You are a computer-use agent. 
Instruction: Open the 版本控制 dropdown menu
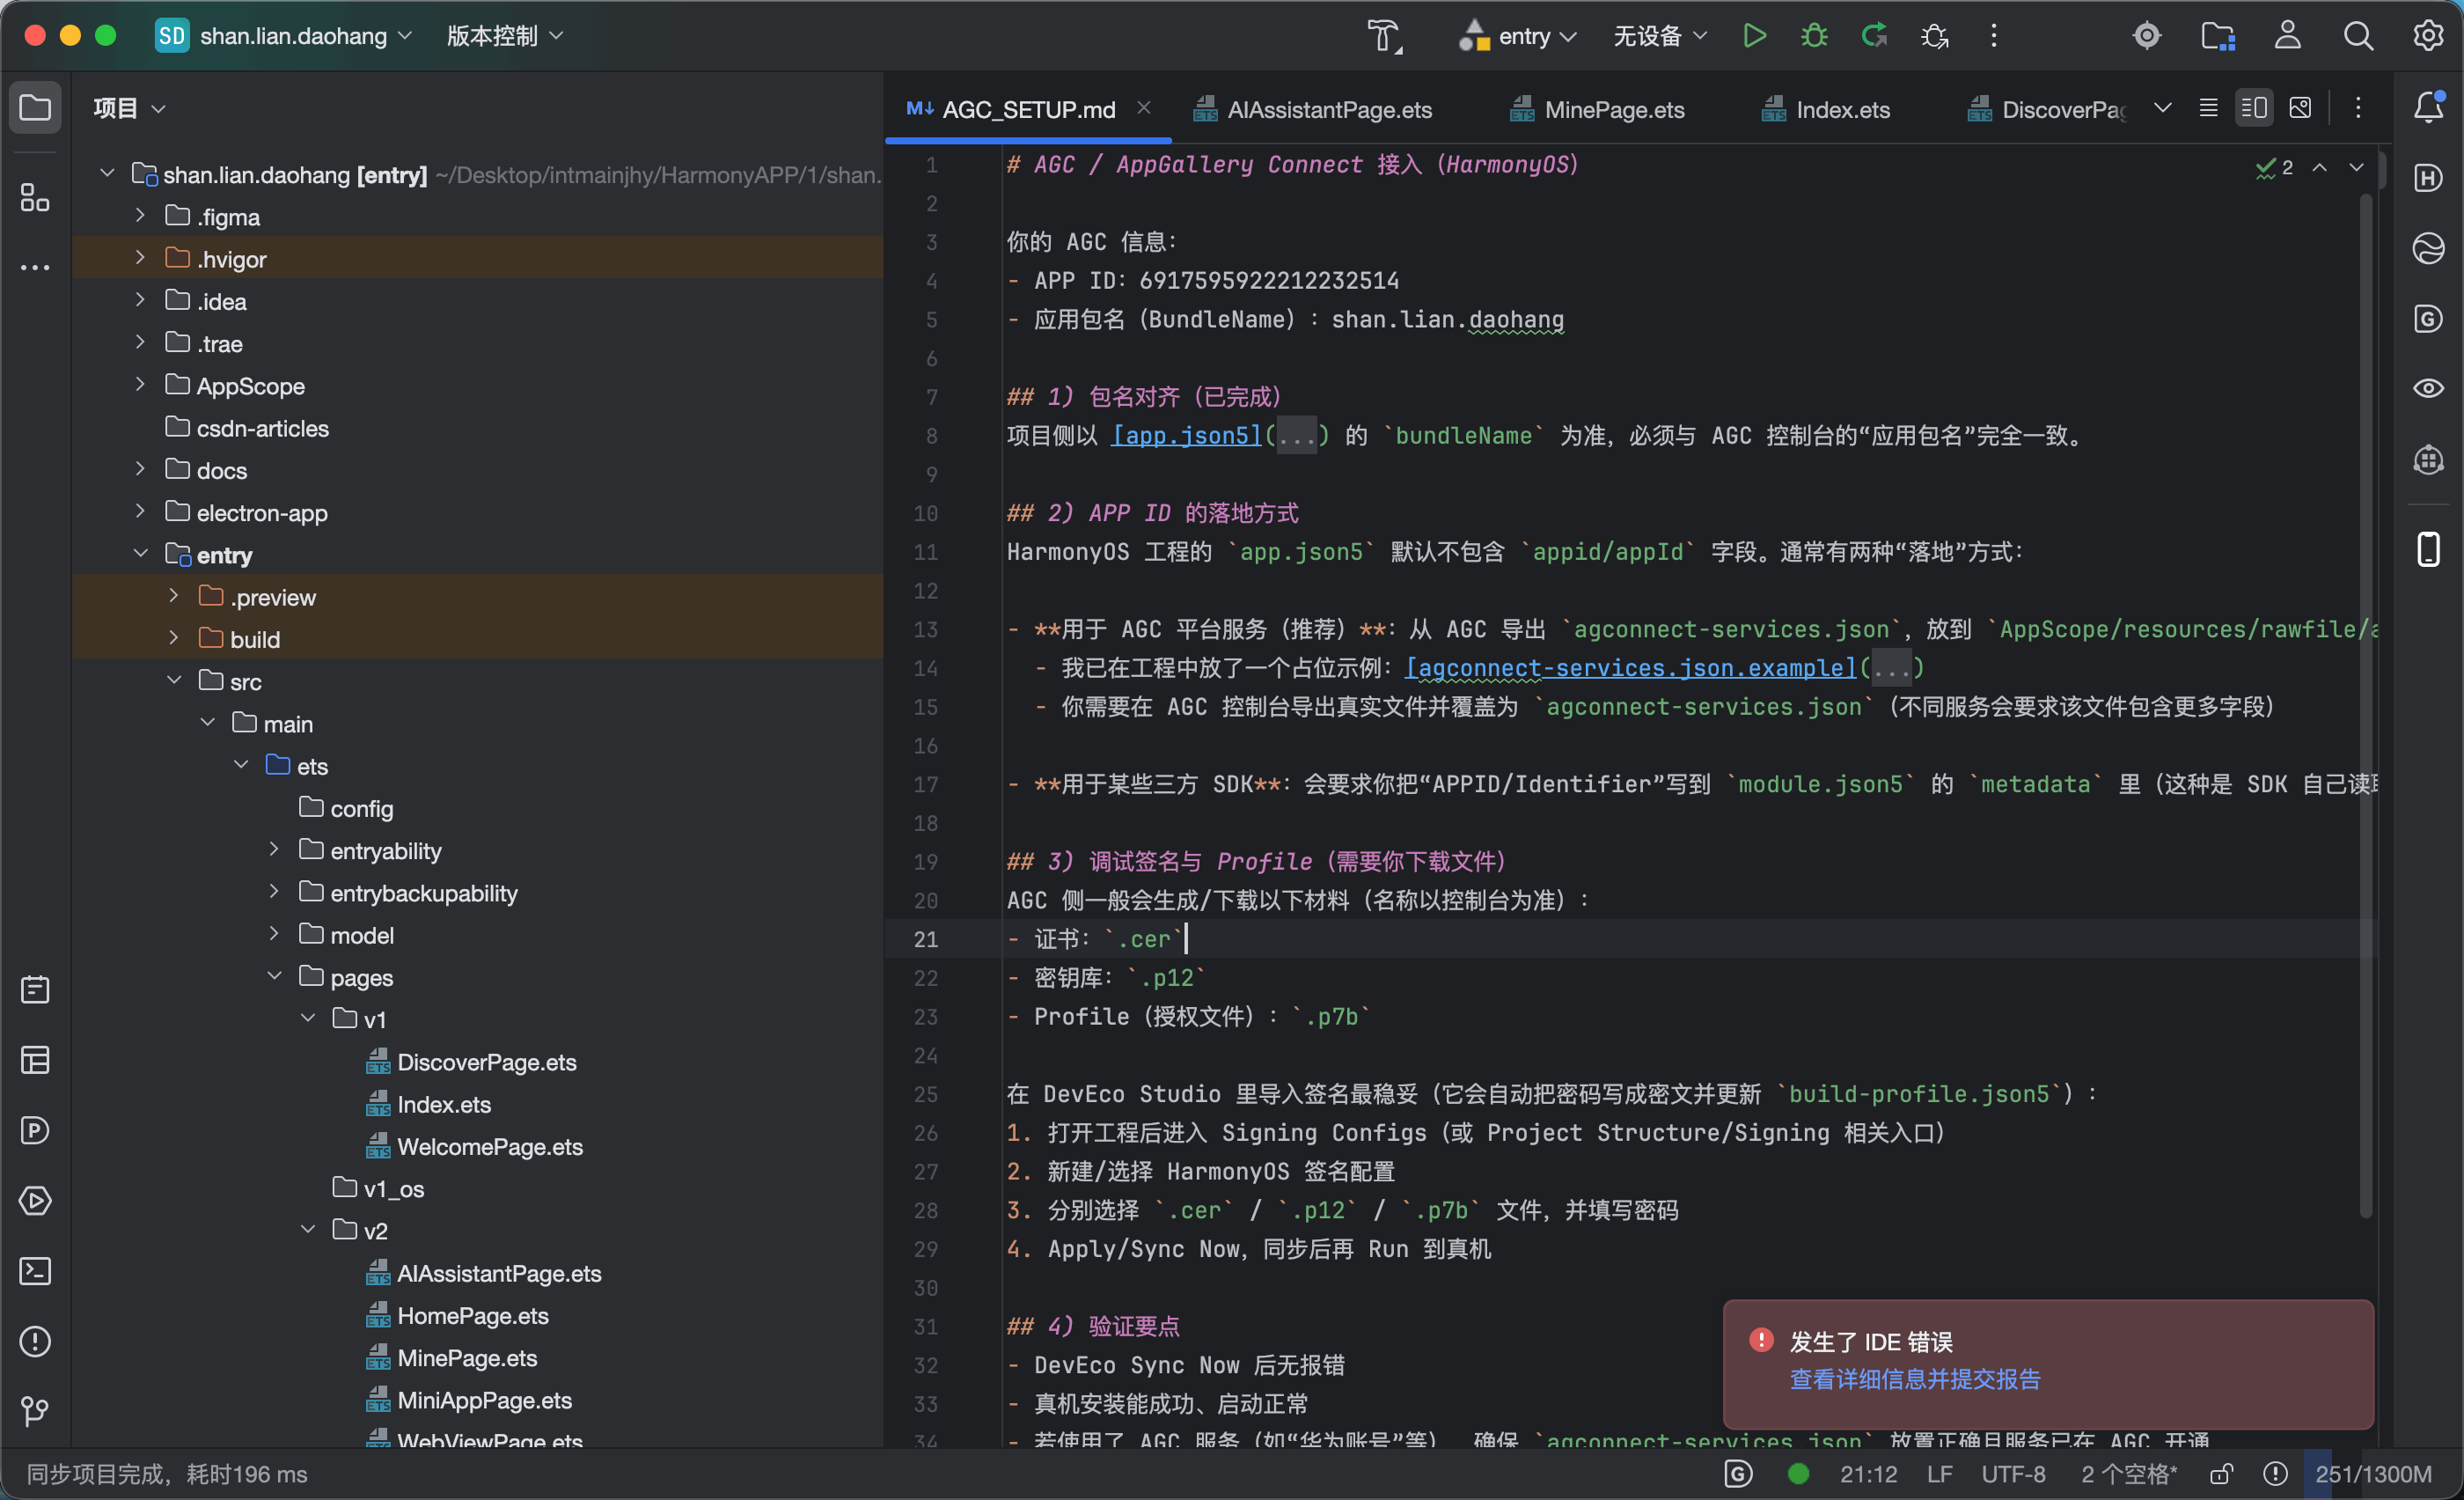(x=504, y=36)
